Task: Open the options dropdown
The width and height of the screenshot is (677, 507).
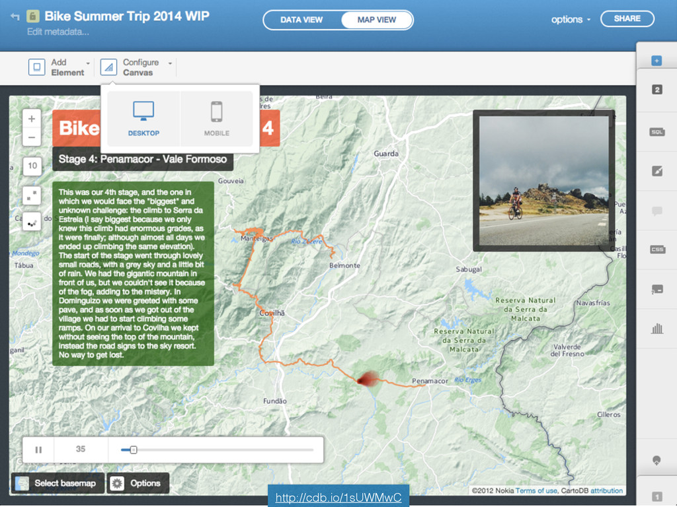Action: click(x=571, y=19)
